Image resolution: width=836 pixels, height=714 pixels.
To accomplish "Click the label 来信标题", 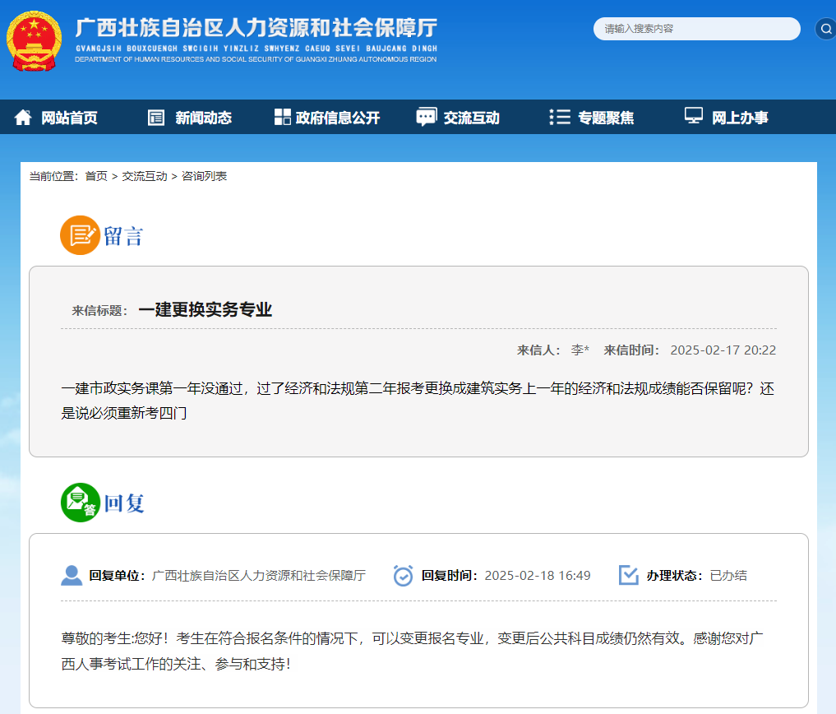I will point(99,311).
